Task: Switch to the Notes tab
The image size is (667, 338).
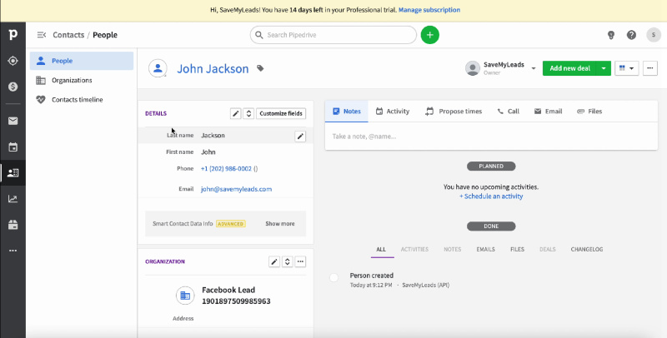Action: tap(347, 112)
